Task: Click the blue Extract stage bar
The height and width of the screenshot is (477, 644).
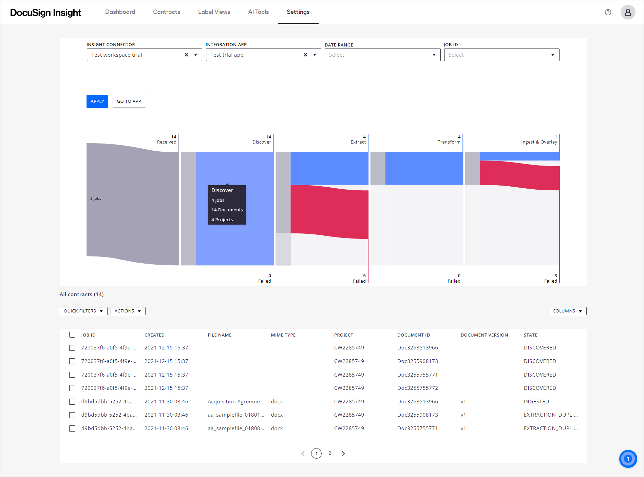Action: 329,169
